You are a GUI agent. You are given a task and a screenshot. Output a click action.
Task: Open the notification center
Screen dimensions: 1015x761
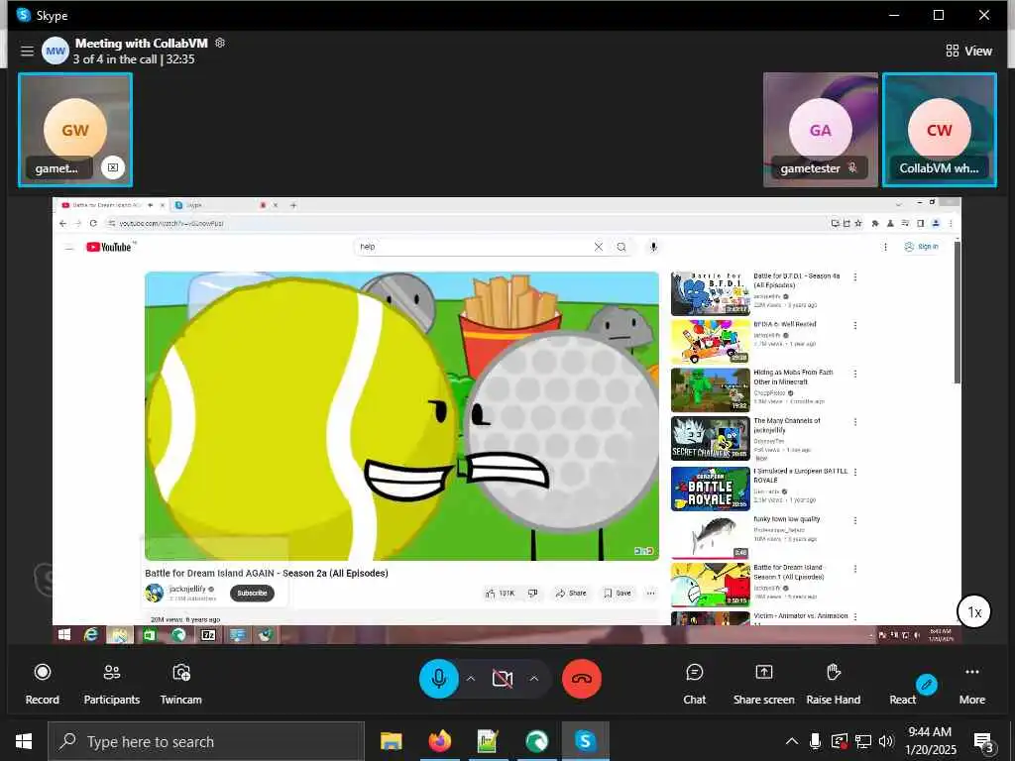(983, 742)
